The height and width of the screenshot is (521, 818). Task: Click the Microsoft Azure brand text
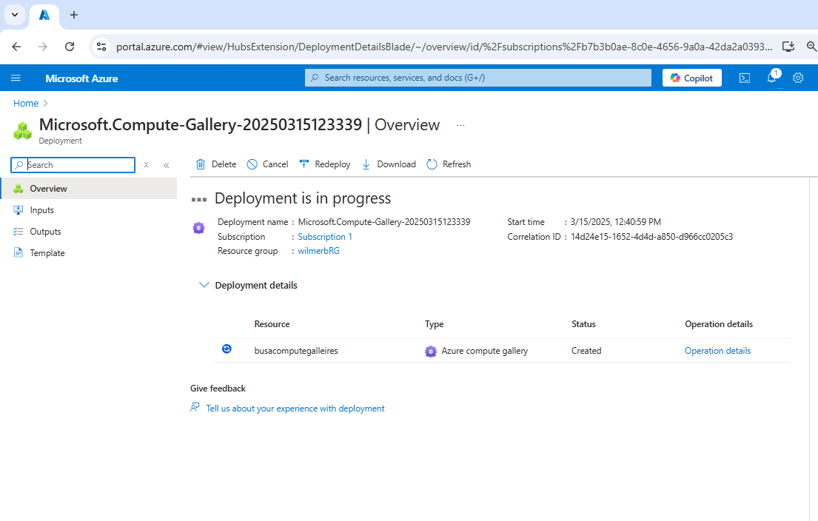coord(81,78)
